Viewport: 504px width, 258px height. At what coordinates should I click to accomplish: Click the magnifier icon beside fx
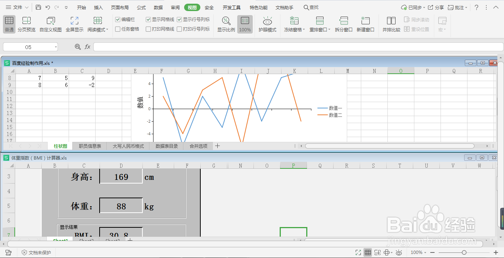(x=78, y=47)
